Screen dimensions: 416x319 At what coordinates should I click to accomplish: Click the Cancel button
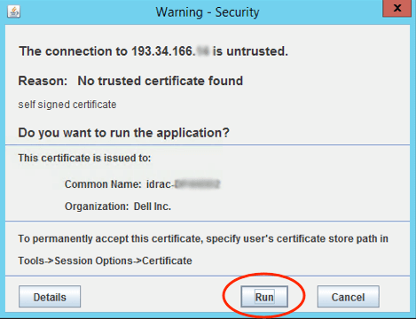pos(348,297)
